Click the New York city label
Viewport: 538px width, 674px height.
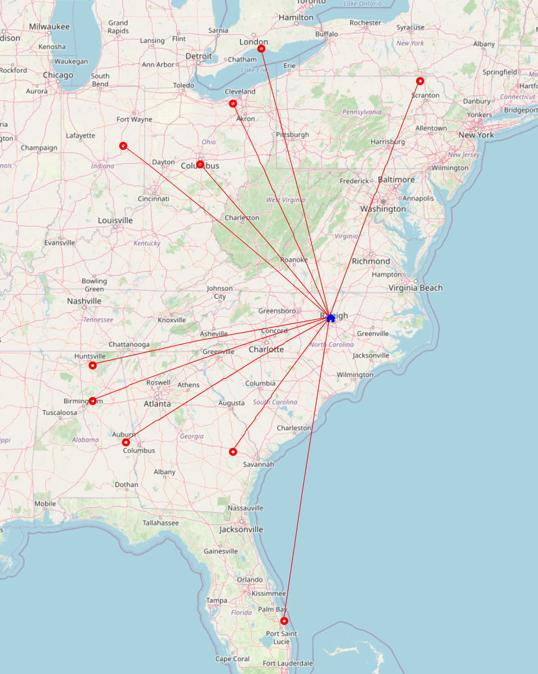tap(476, 135)
